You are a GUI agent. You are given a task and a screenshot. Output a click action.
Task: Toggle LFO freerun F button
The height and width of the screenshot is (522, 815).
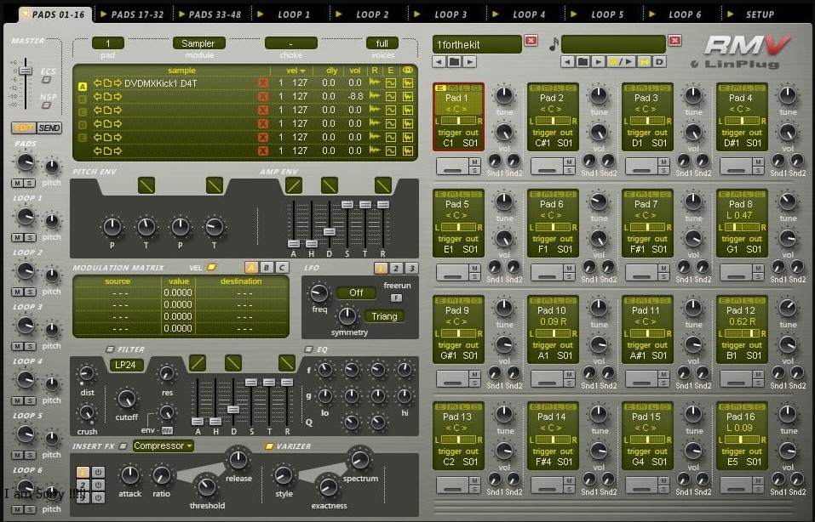pyautogui.click(x=396, y=298)
